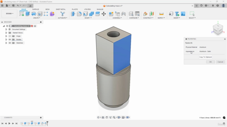Click the Insert Canvas image icon

(183, 14)
